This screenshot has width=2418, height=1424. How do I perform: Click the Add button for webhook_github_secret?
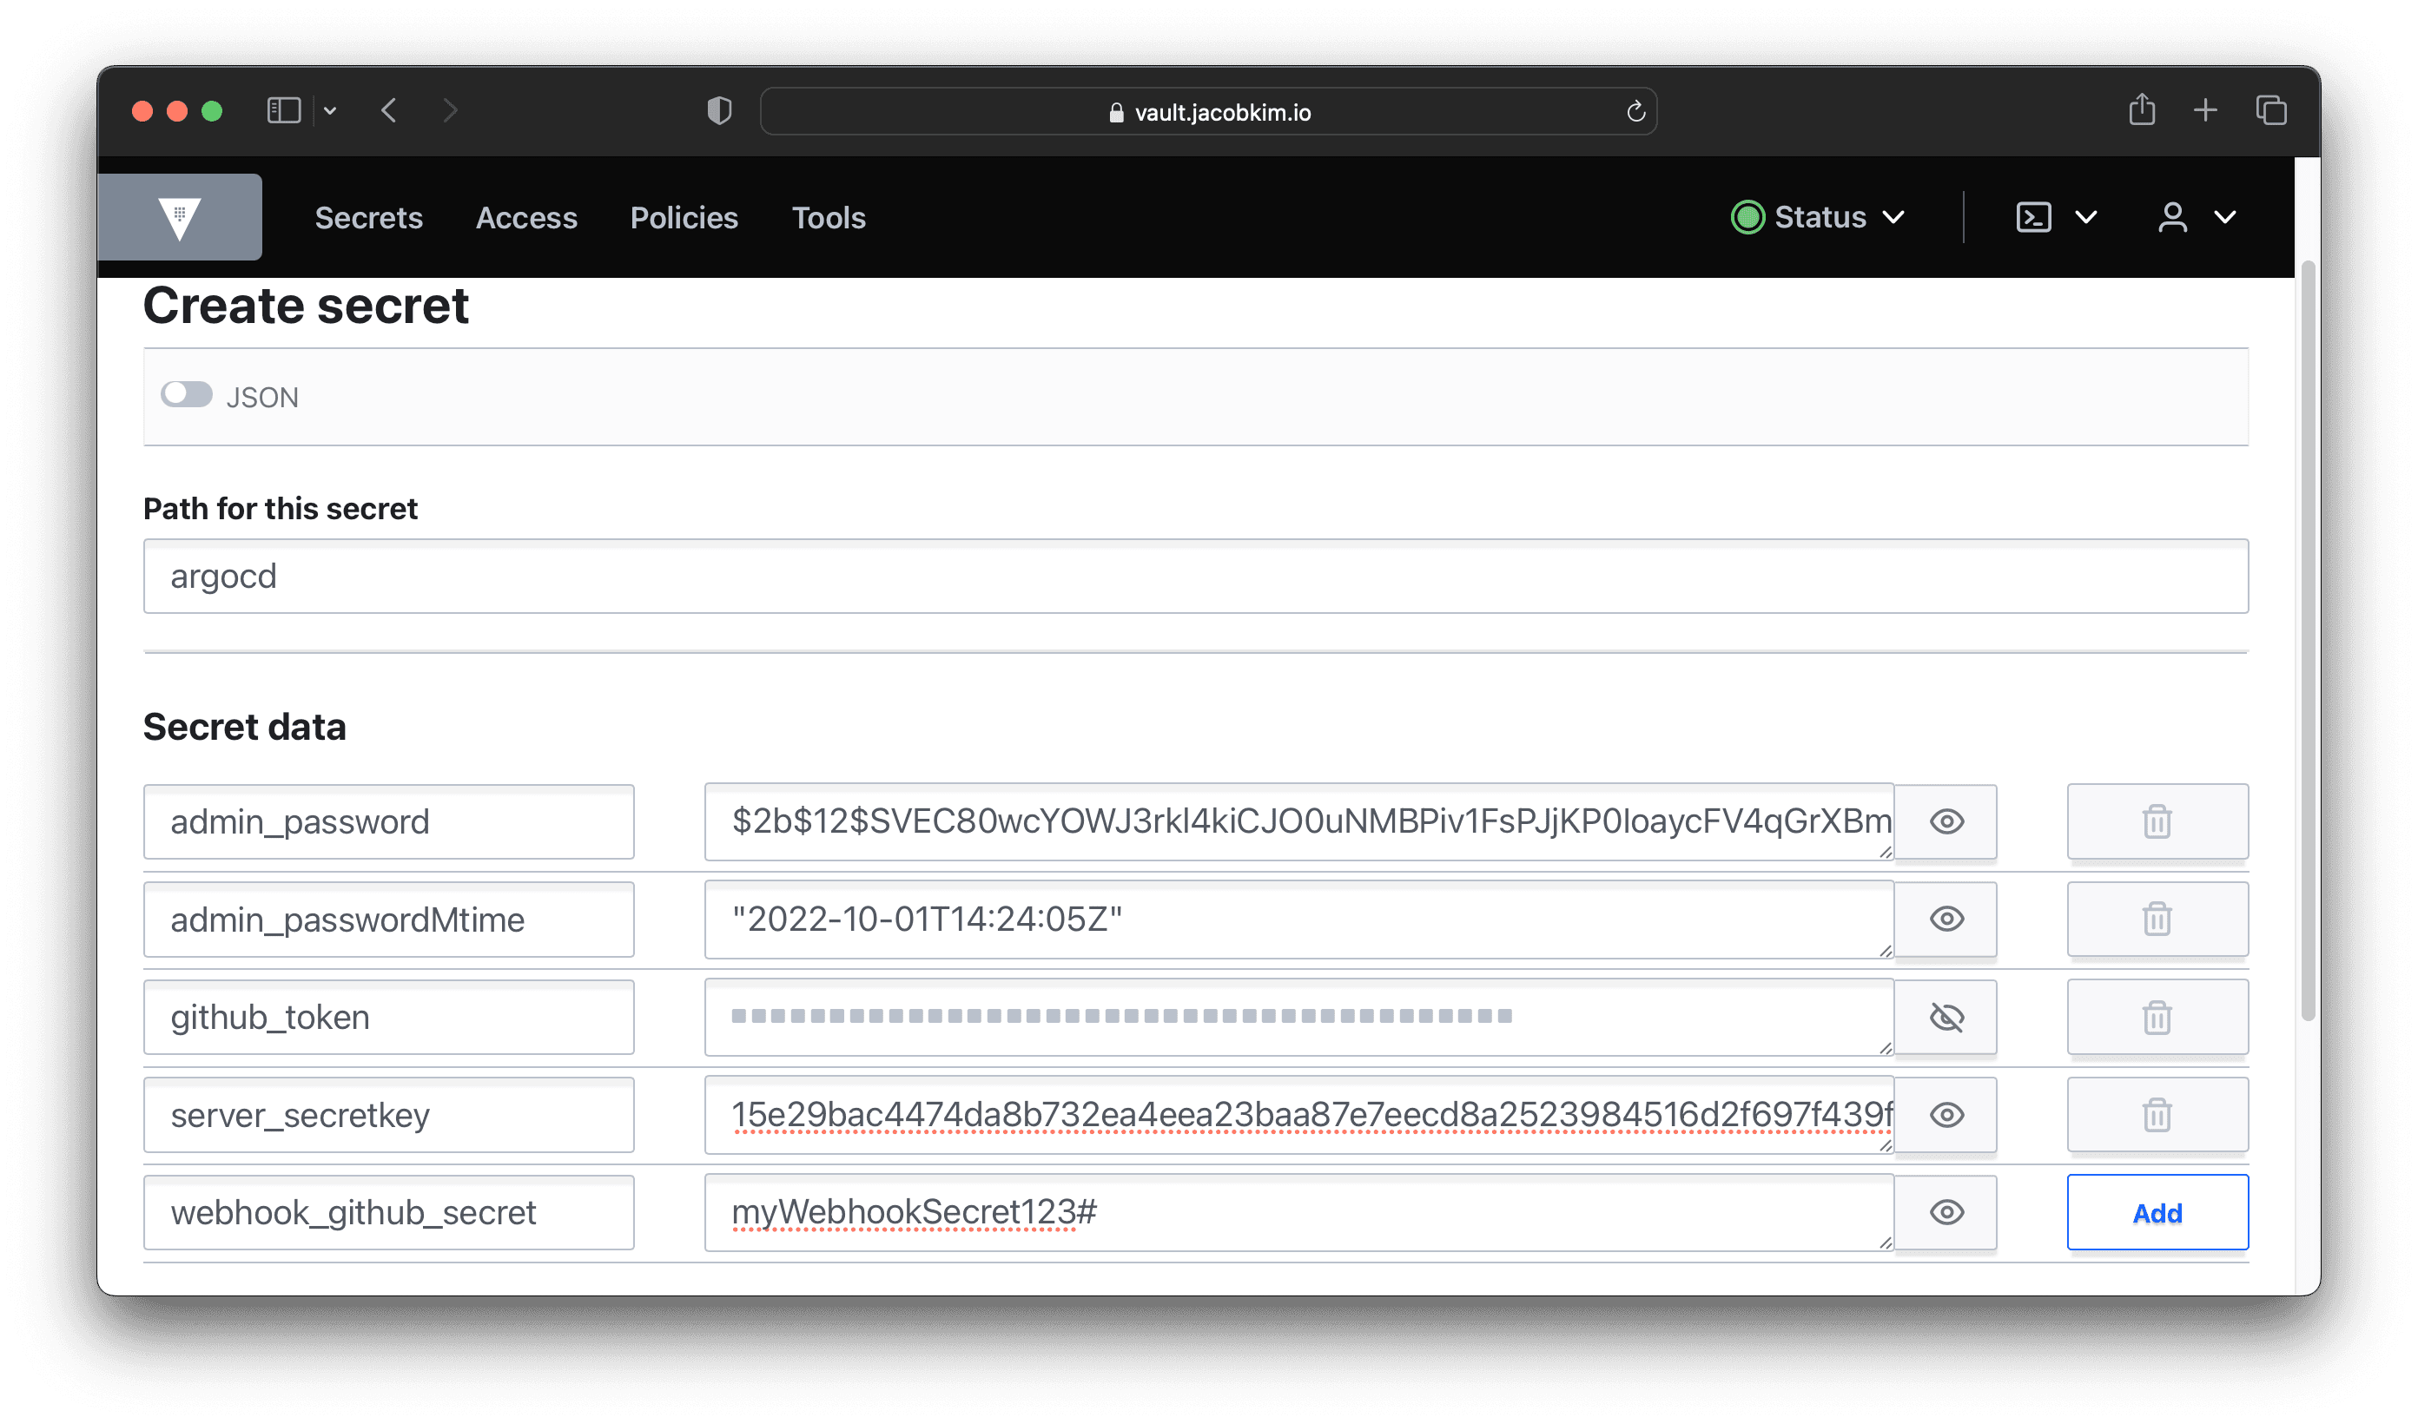click(2157, 1212)
